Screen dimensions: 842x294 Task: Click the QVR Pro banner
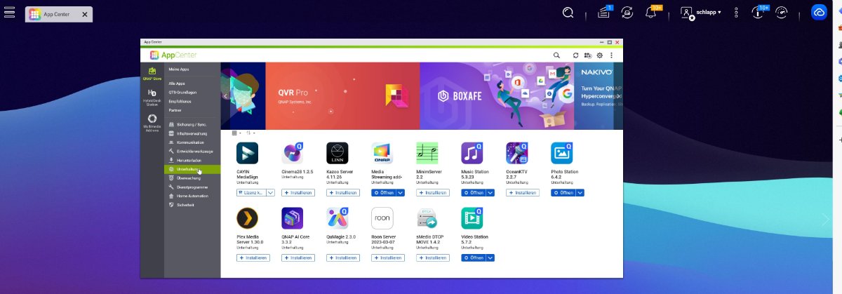point(342,96)
